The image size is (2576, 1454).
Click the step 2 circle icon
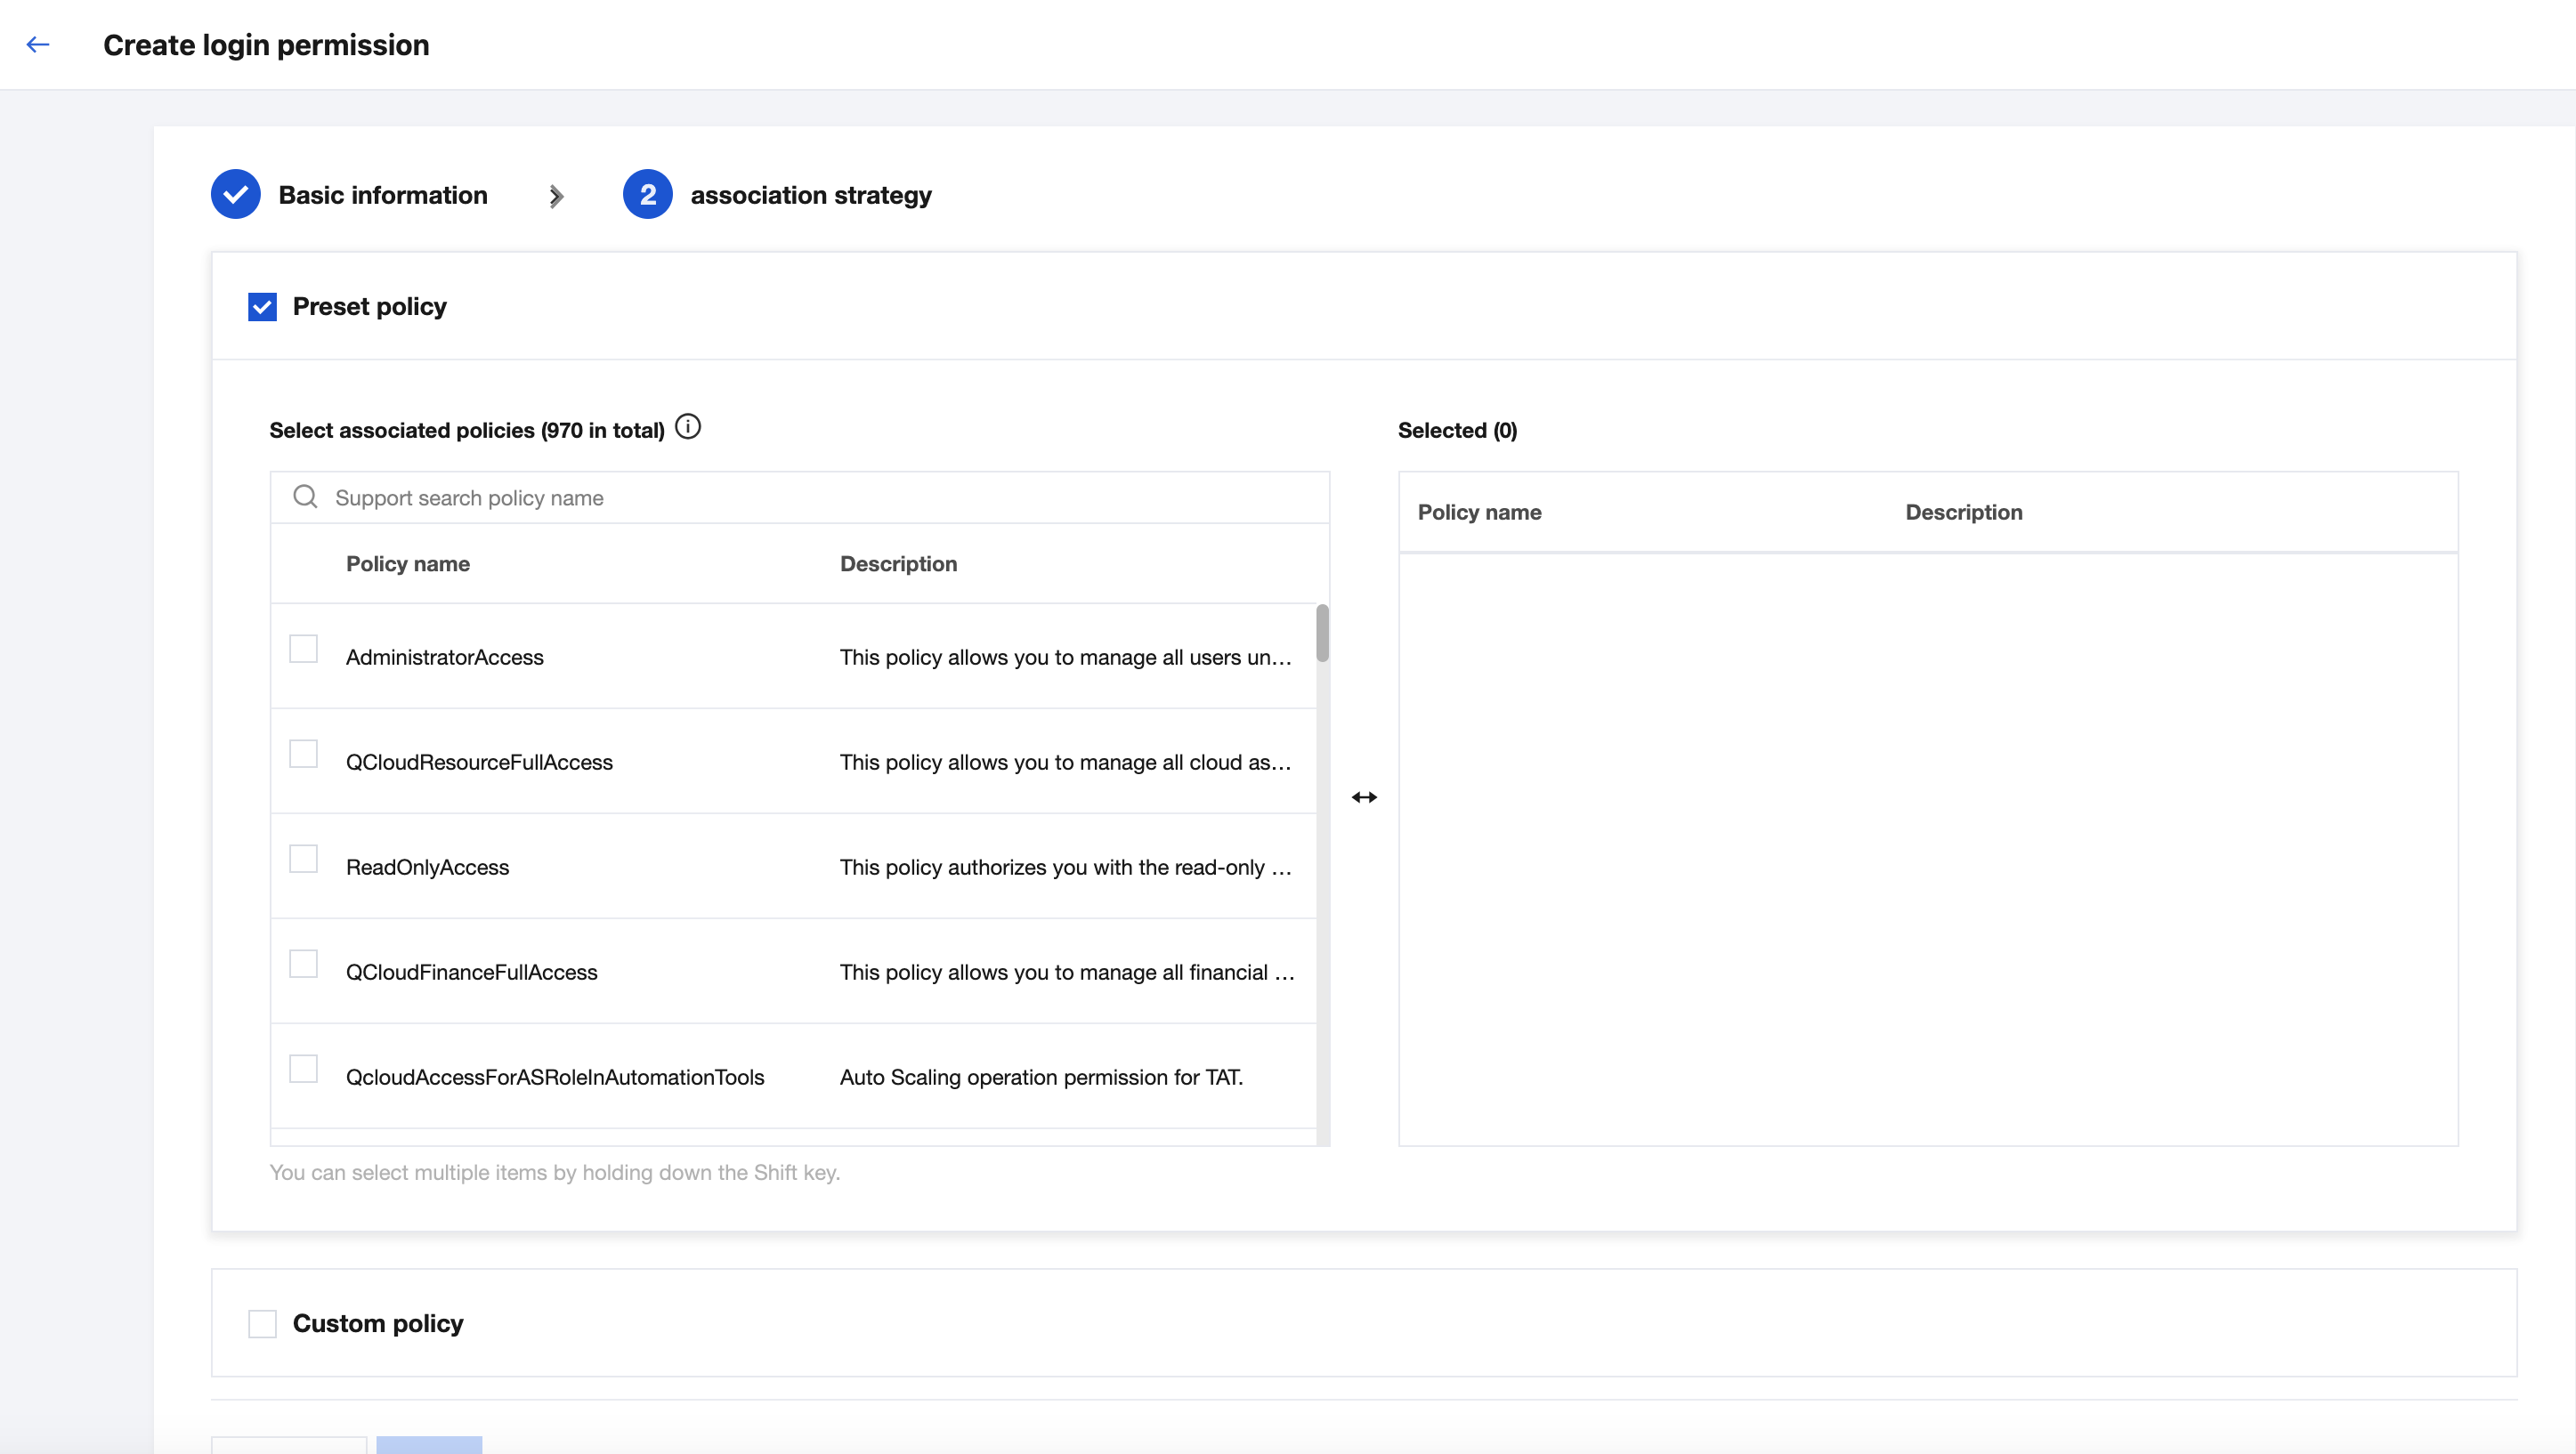click(x=647, y=194)
